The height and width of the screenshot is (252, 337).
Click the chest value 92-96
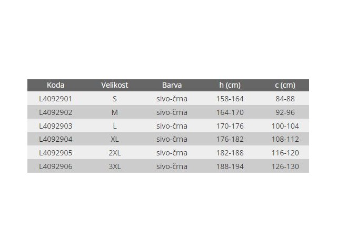[285, 112]
